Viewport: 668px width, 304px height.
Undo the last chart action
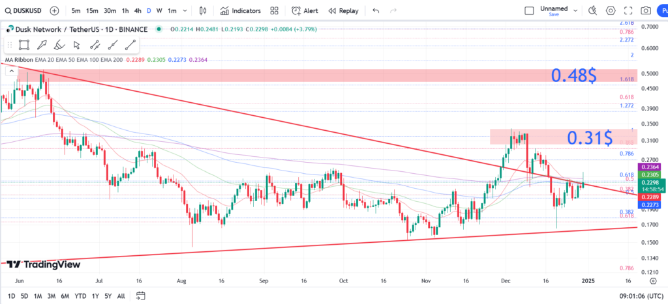tap(376, 10)
